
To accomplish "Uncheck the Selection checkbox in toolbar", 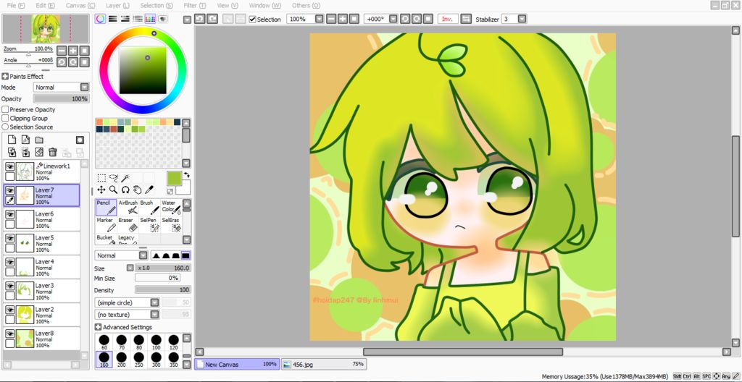I will 253,20.
